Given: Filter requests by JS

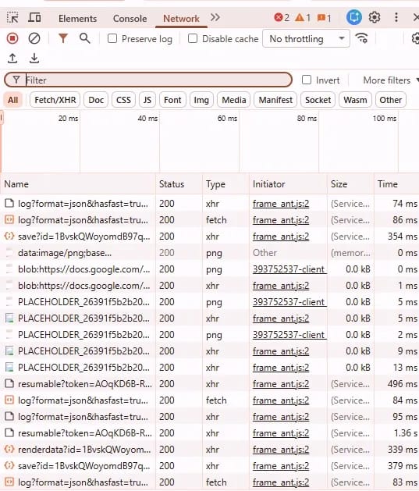Looking at the screenshot, I should tap(147, 100).
